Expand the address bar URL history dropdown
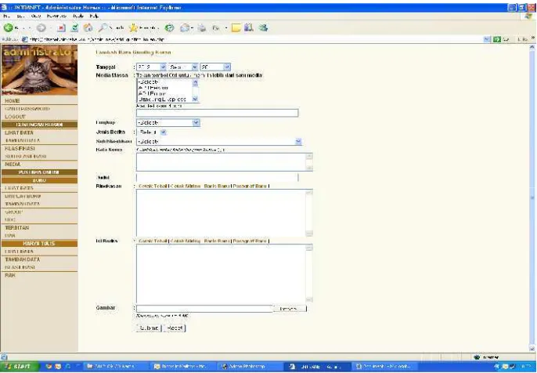This screenshot has width=537, height=373. (x=487, y=39)
